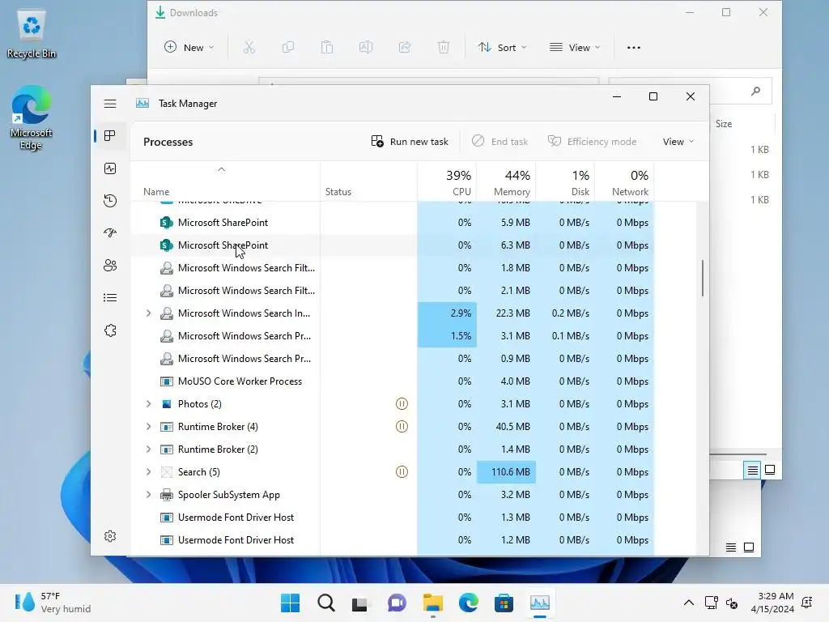This screenshot has width=829, height=622.
Task: Switch Downloads to large thumbnails view toggle
Action: [x=770, y=470]
